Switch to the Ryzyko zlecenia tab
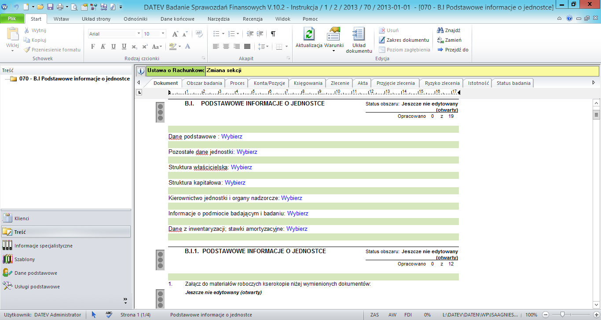 point(442,83)
